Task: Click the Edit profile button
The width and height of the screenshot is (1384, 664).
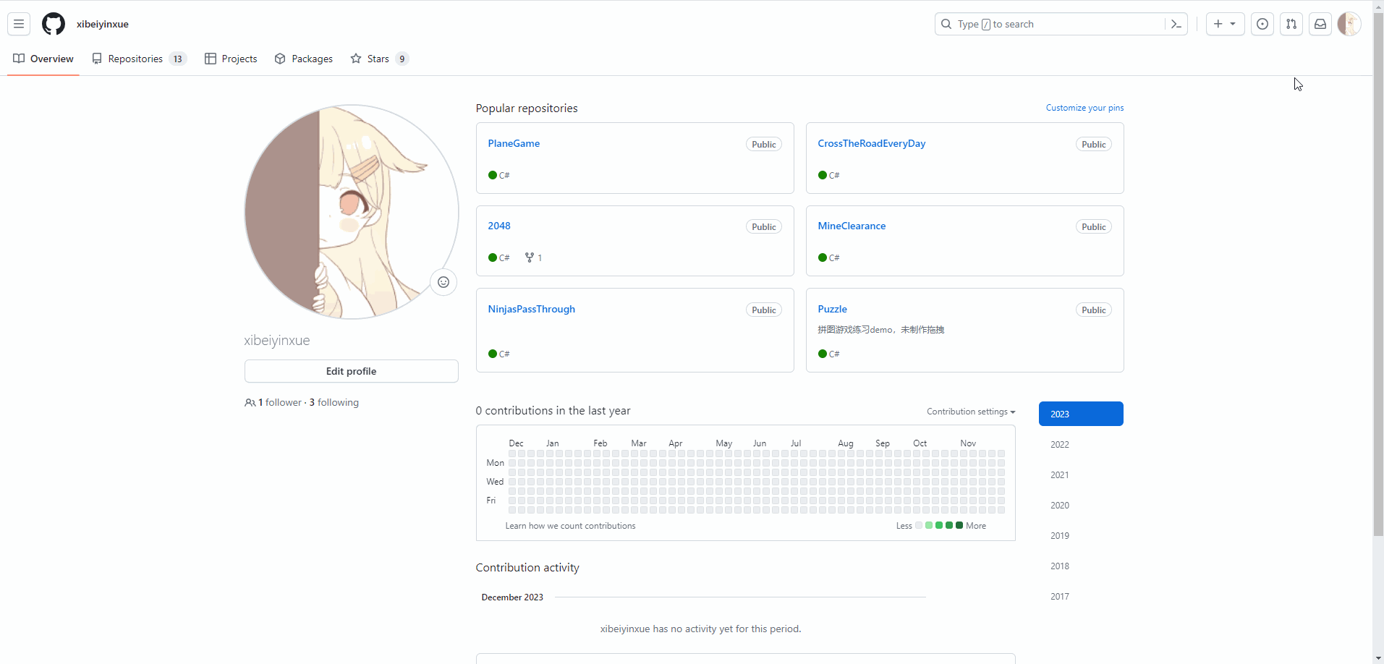Action: click(351, 371)
